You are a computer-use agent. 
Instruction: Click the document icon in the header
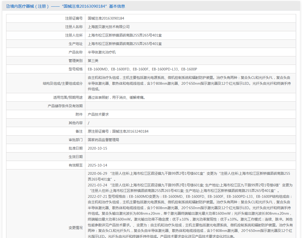coord(8,6)
